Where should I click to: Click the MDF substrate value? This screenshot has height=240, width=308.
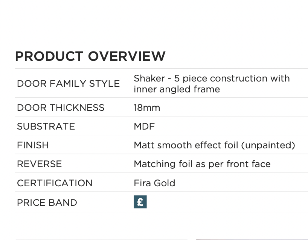pos(144,127)
